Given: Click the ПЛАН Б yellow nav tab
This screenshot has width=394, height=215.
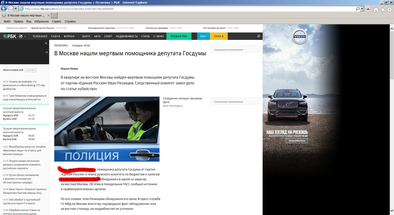Looking at the screenshot, I should 219,36.
